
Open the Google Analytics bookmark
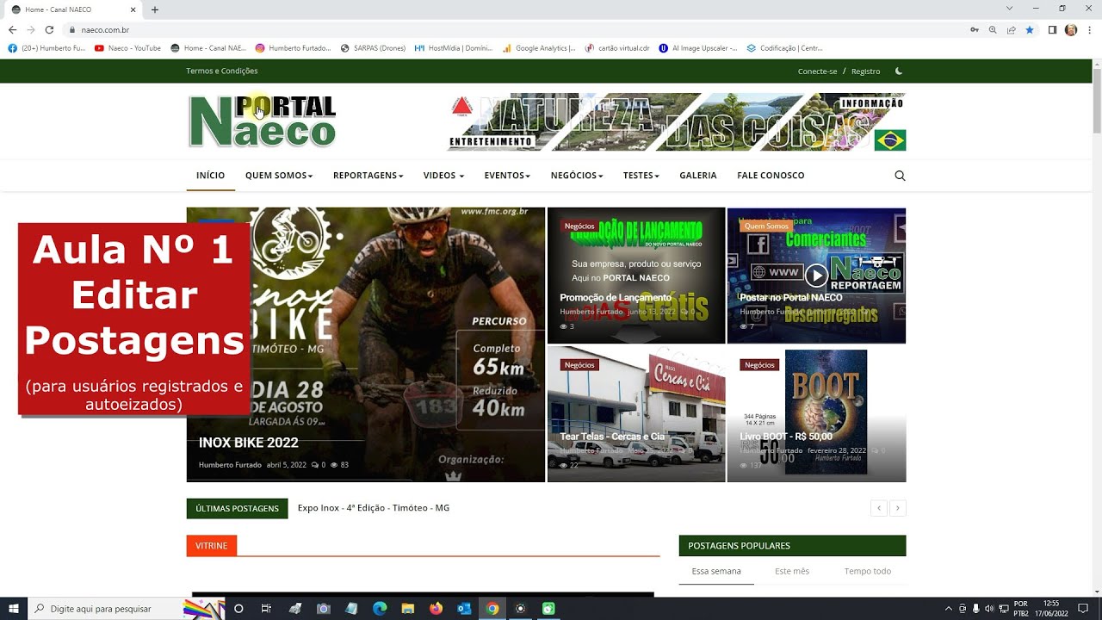pos(539,48)
